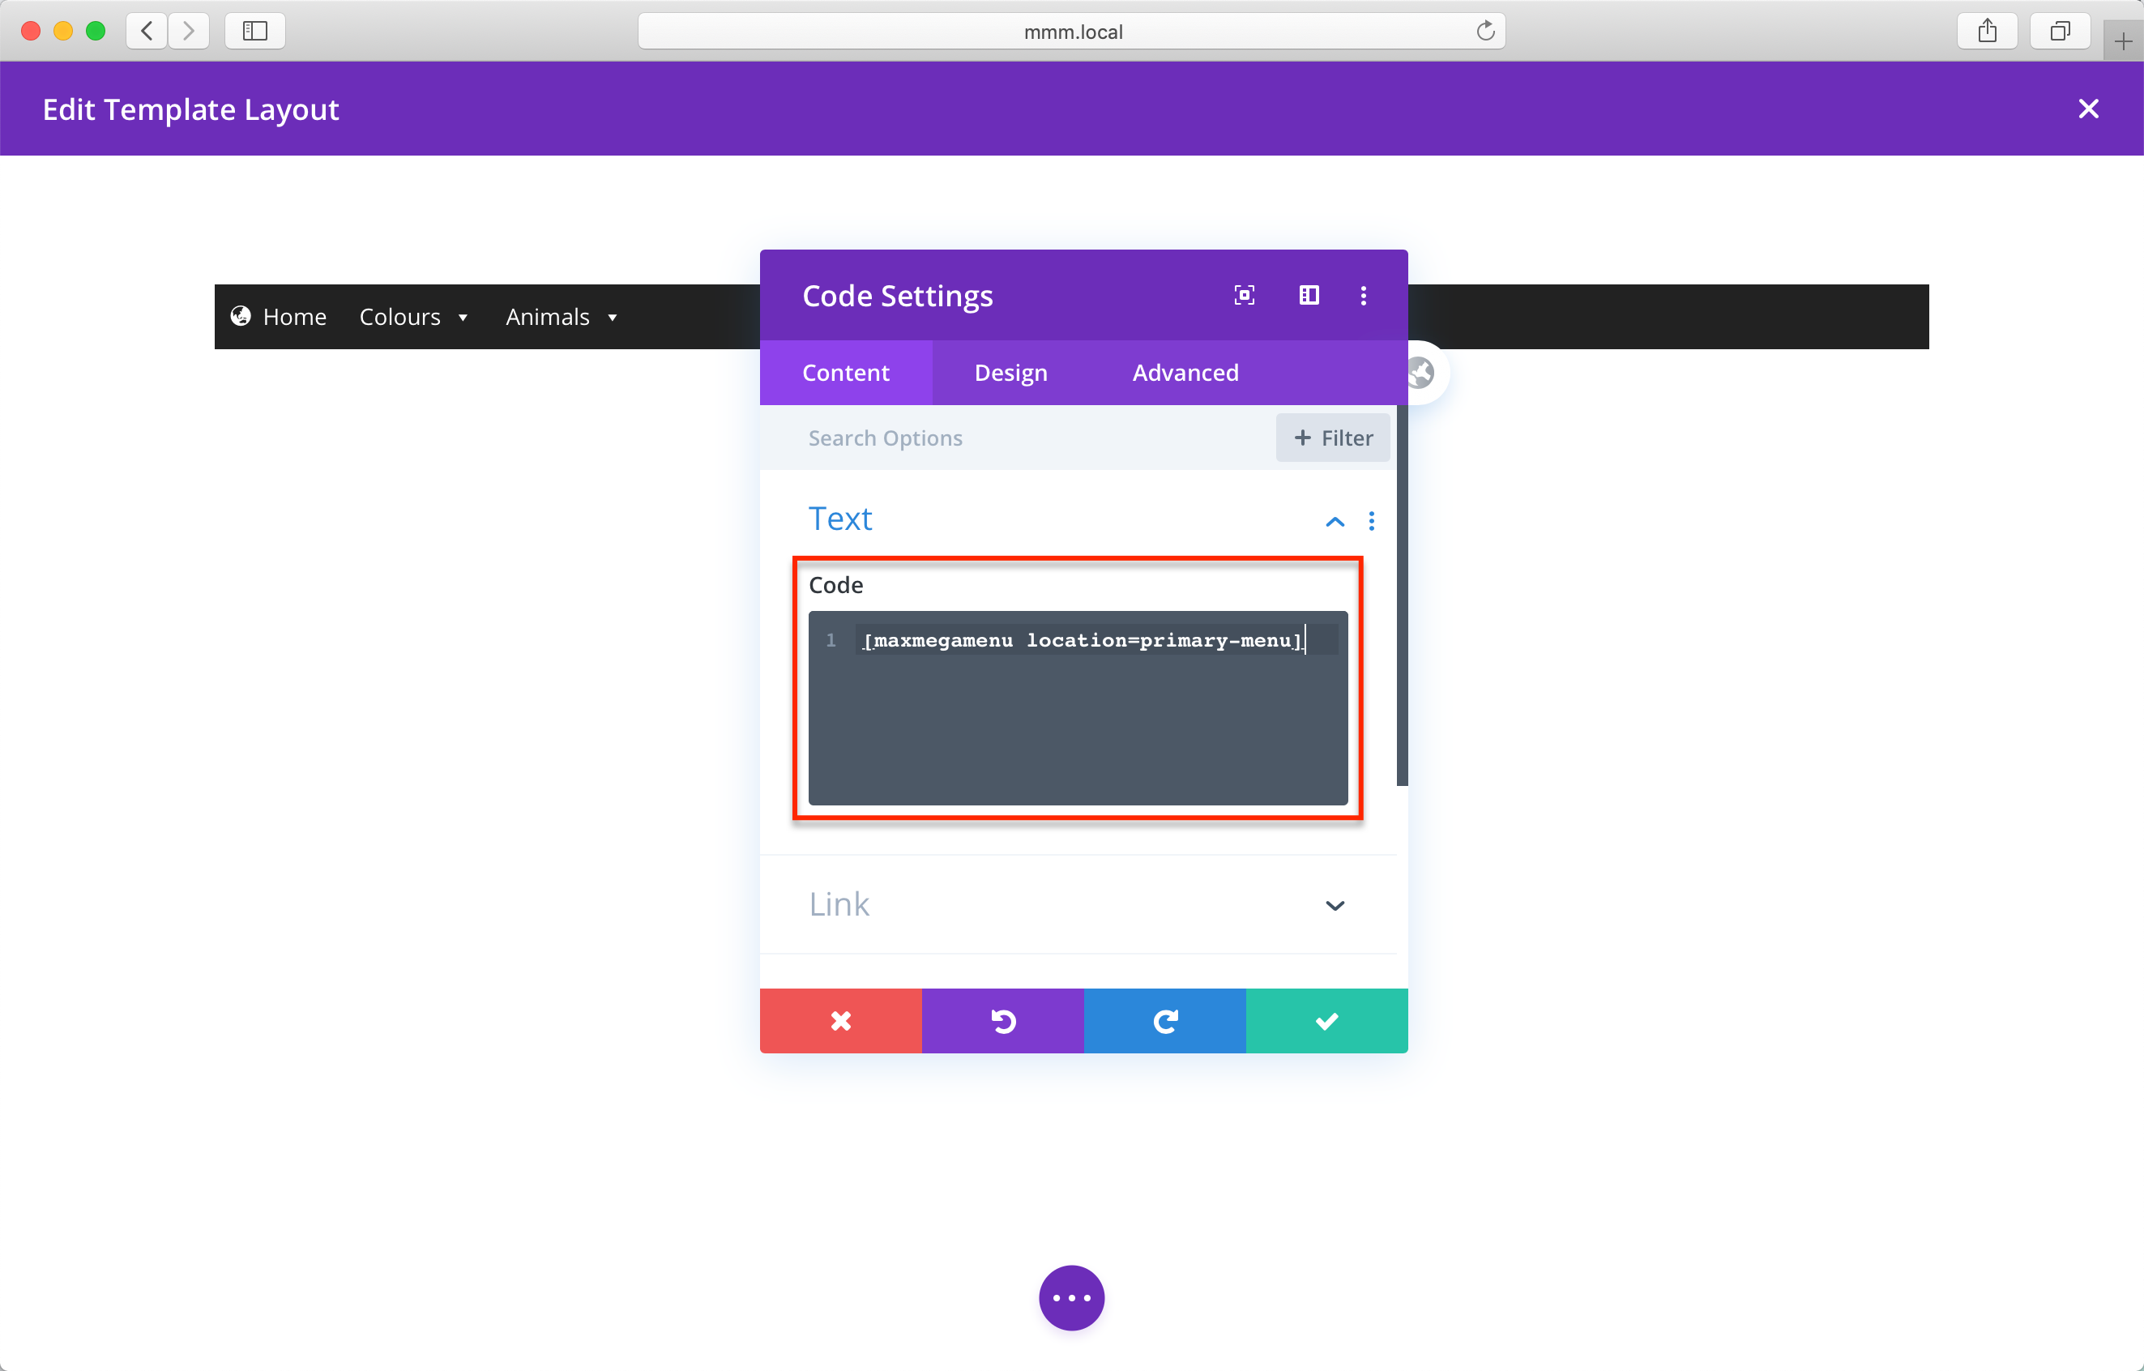The width and height of the screenshot is (2144, 1371).
Task: Open the Animals menu dropdown
Action: tap(561, 317)
